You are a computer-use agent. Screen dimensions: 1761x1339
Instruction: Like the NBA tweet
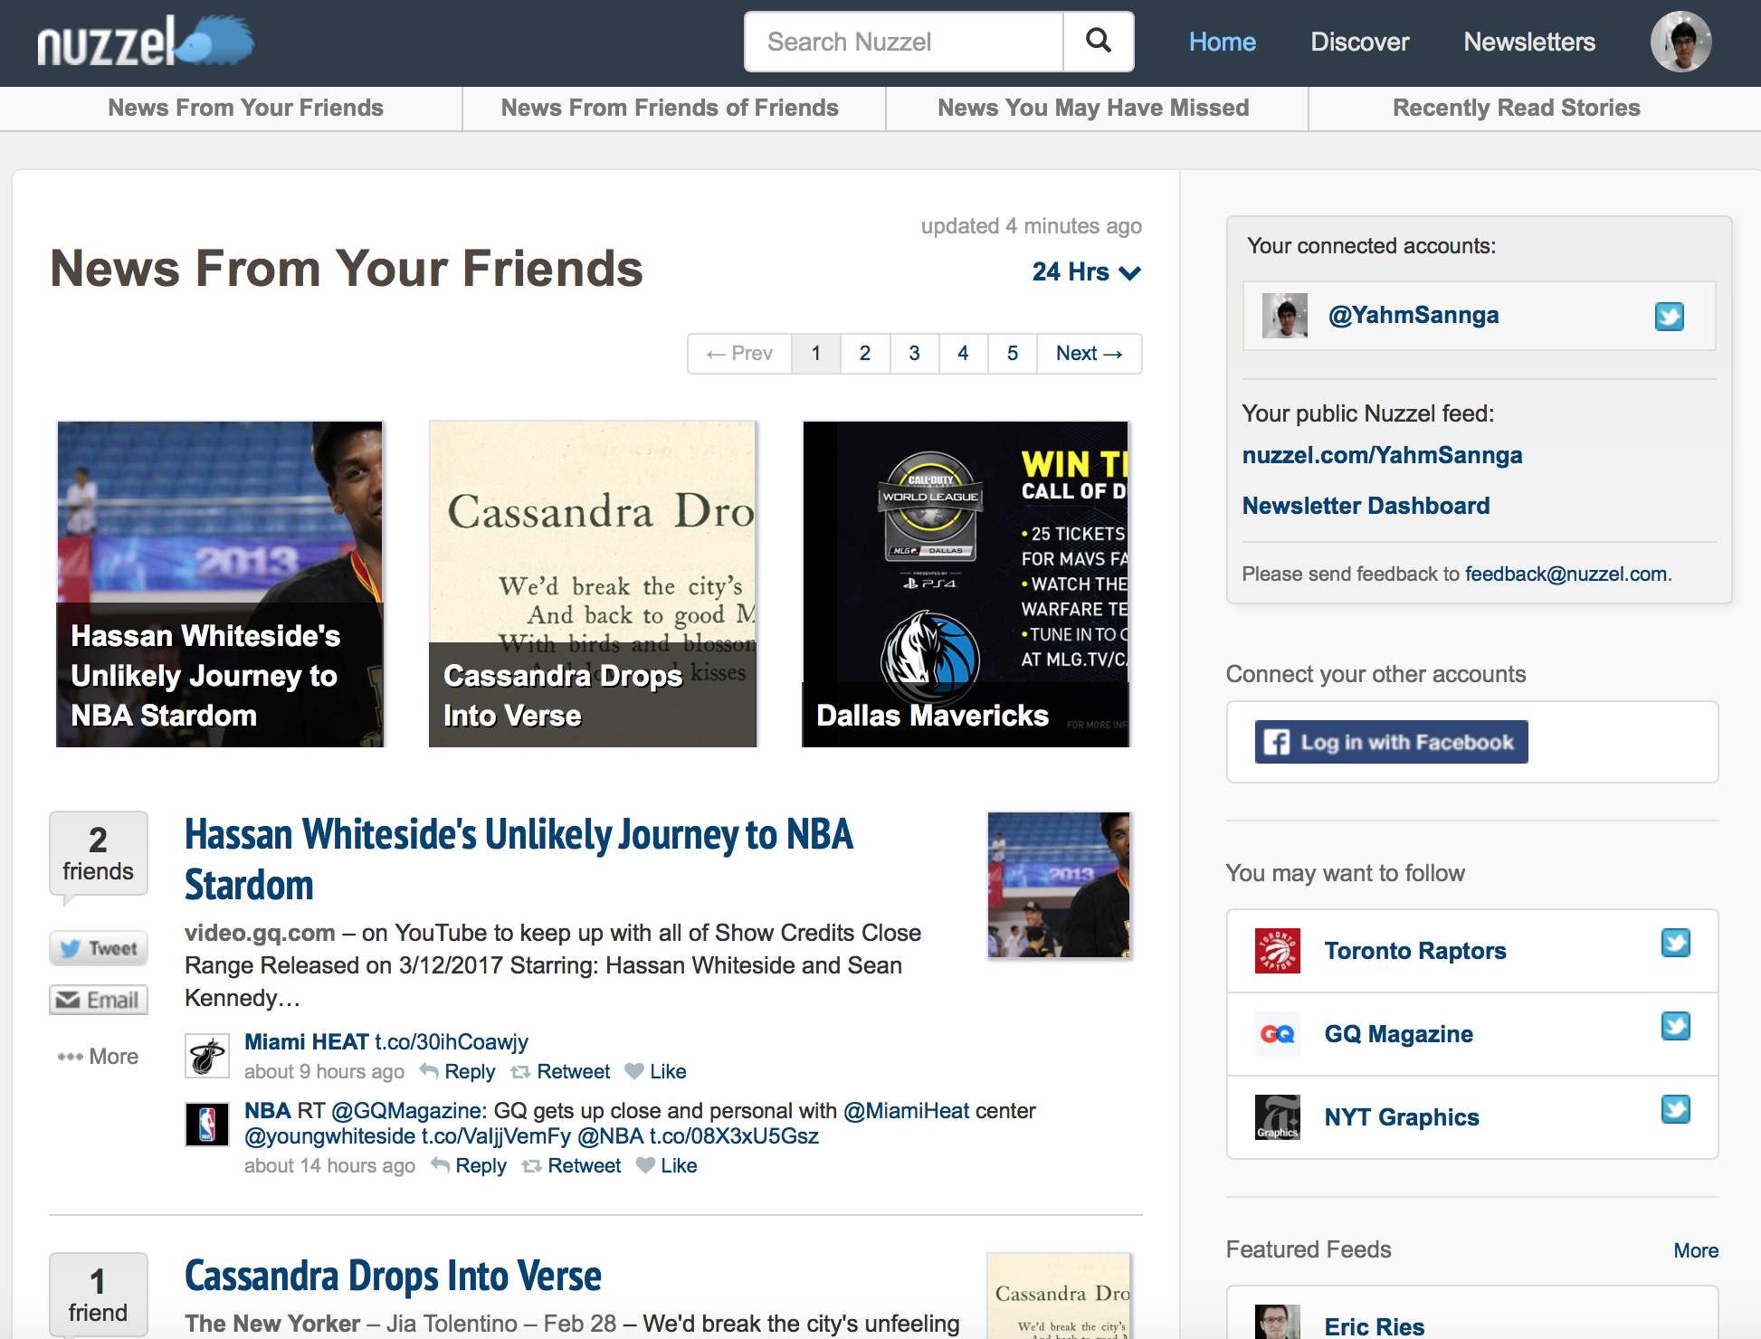click(x=667, y=1166)
